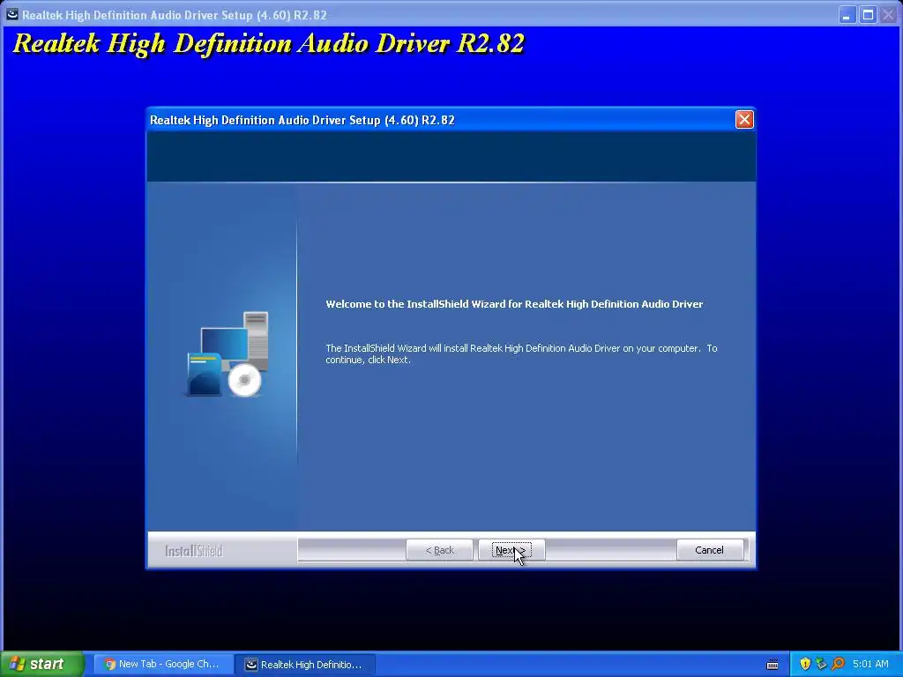Cancel the Realtek driver setup
The height and width of the screenshot is (677, 903).
point(709,550)
